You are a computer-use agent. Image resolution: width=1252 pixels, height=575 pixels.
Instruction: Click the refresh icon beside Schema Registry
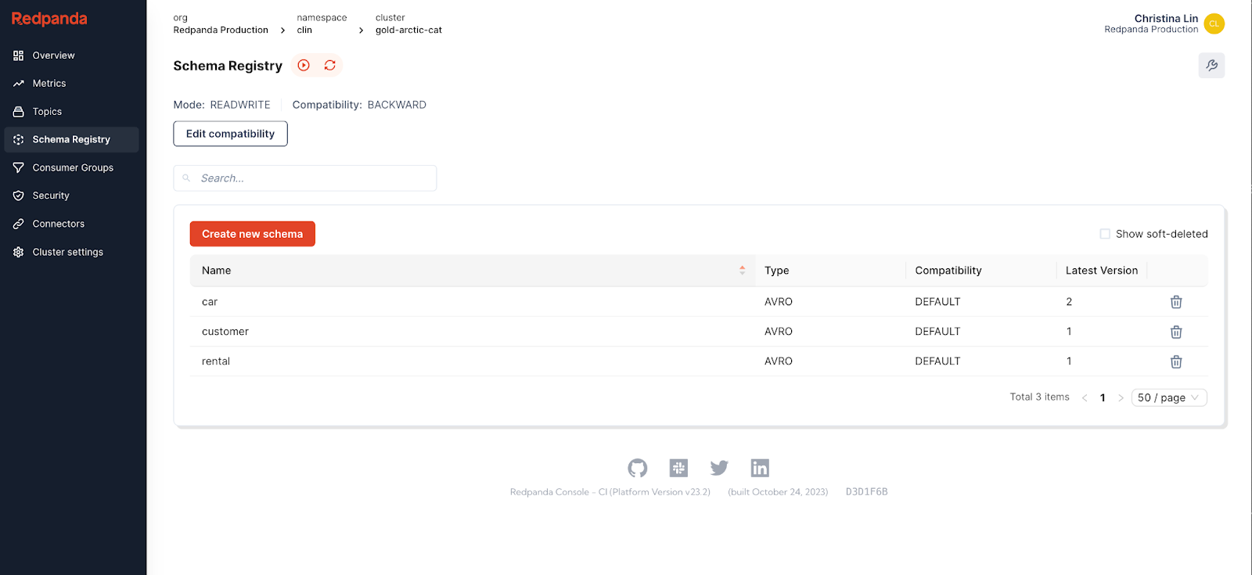tap(330, 66)
